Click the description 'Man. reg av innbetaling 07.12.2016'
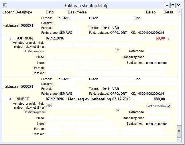Viewport: 185px width, 145px height. (99, 99)
